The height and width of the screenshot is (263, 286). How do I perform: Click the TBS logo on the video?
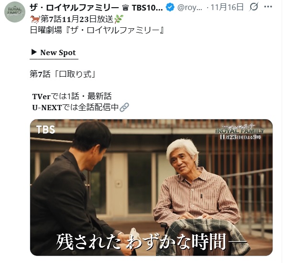pos(45,129)
